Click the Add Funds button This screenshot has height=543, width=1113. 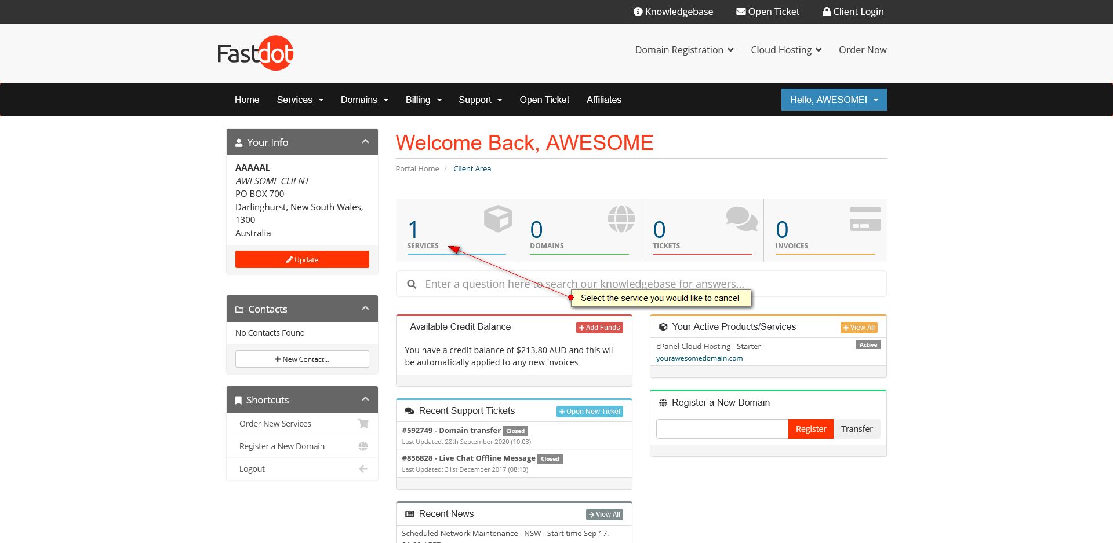tap(599, 328)
